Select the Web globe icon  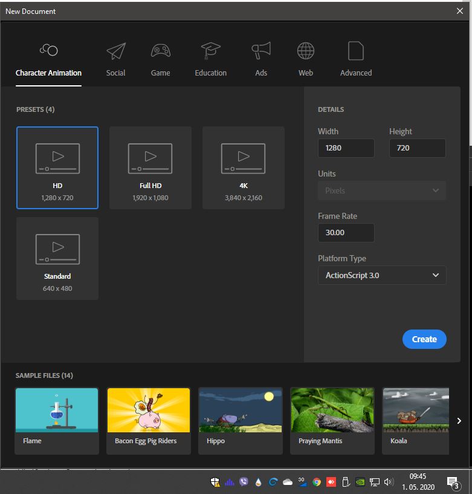point(306,51)
